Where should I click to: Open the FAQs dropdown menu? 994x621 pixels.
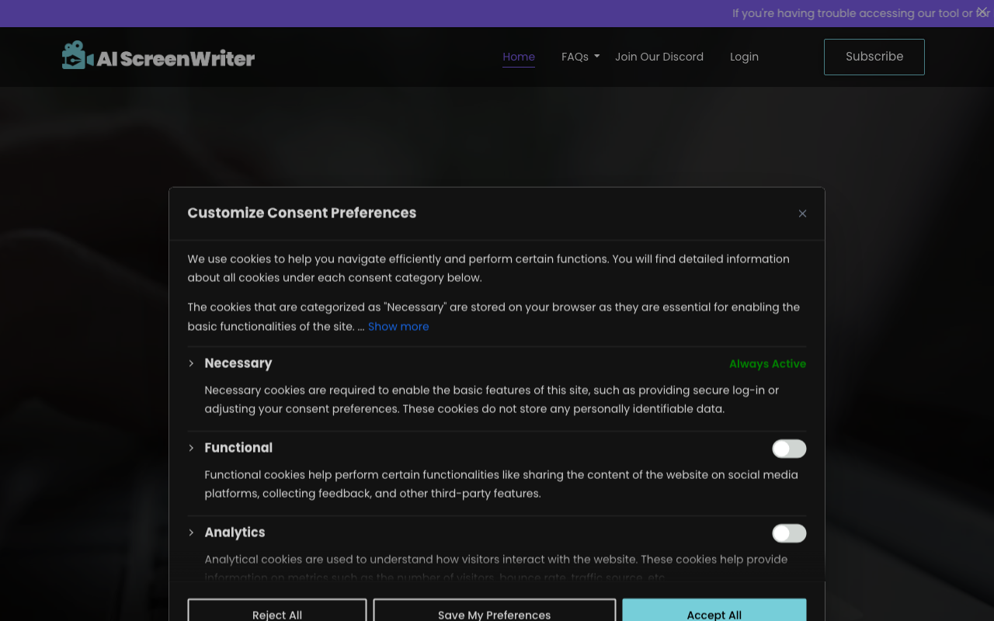coord(580,57)
